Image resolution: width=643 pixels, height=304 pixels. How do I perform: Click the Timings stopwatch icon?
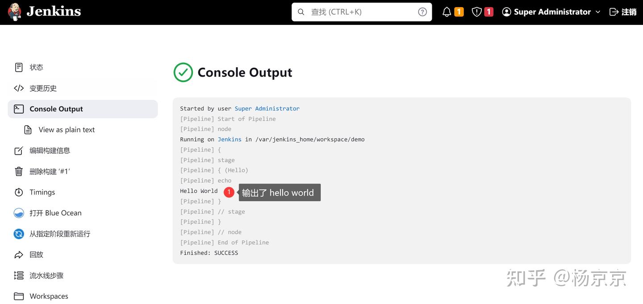[19, 192]
